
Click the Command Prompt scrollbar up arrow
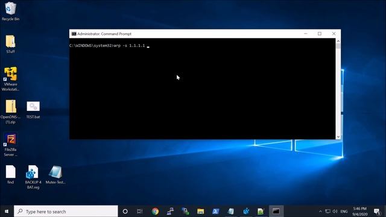click(x=338, y=41)
